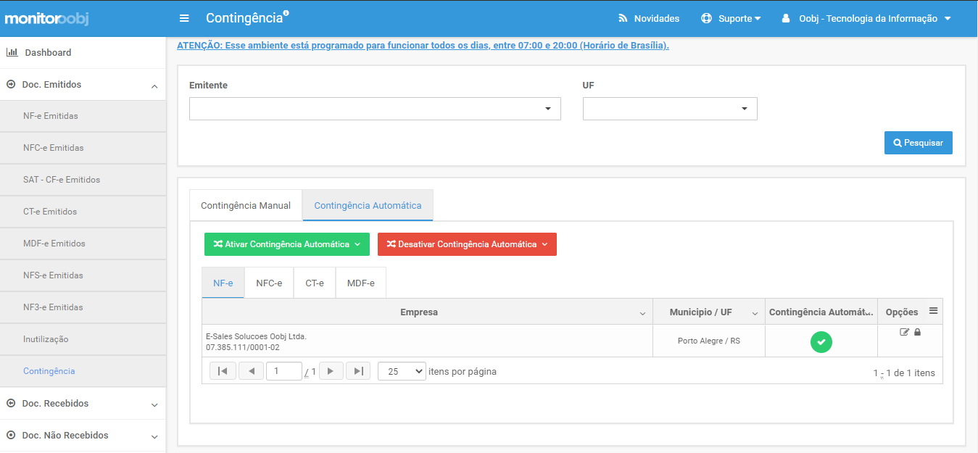Go to last page of table
This screenshot has height=453, width=978.
pos(358,371)
